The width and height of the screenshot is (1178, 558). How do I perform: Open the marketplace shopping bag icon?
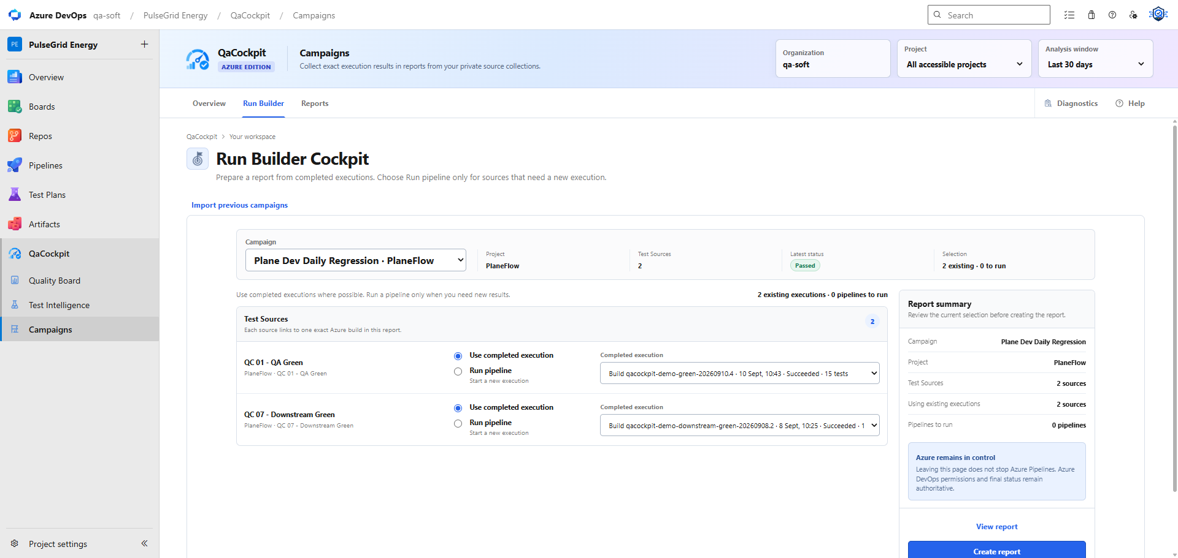coord(1091,15)
